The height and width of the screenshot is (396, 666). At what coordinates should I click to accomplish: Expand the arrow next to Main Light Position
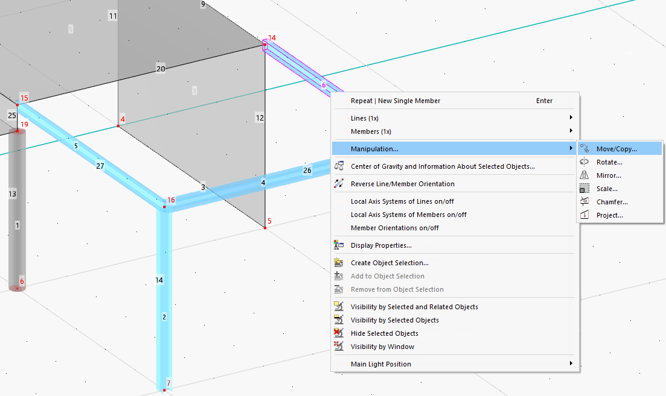[x=571, y=363]
